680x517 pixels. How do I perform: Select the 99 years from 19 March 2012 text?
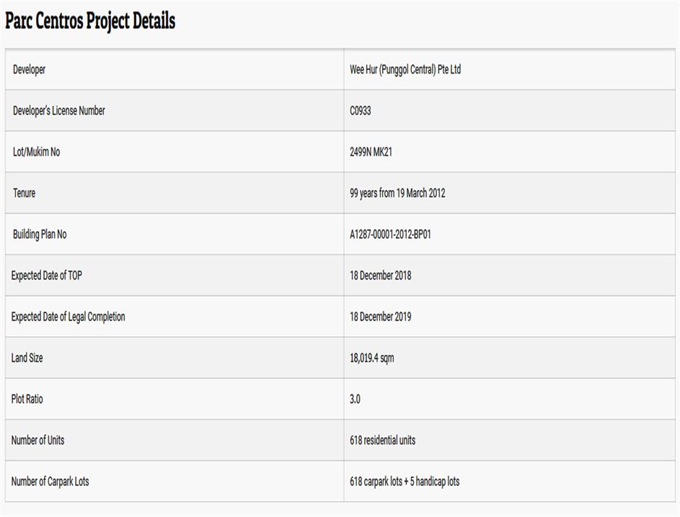tap(397, 193)
